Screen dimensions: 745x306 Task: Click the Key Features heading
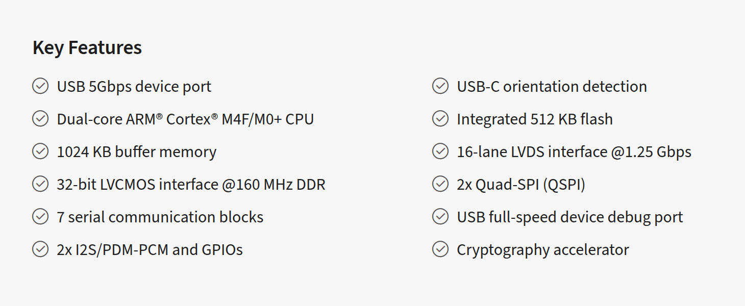click(87, 47)
